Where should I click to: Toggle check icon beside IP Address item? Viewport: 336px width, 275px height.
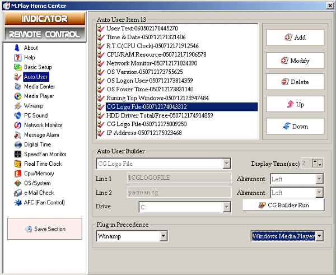pyautogui.click(x=101, y=133)
